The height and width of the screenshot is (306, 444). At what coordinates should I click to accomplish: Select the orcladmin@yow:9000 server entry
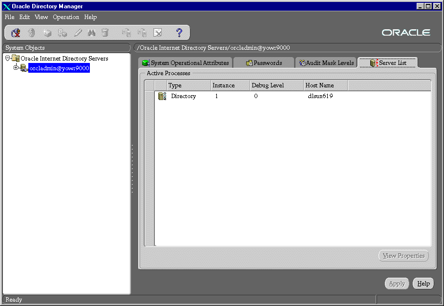59,68
